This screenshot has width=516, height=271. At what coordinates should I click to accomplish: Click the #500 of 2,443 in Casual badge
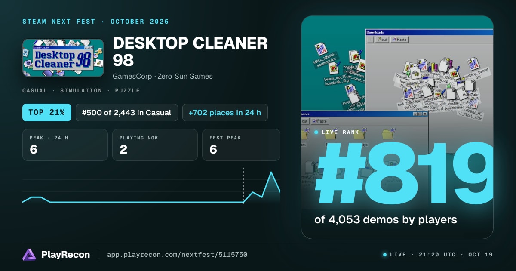[x=127, y=113]
